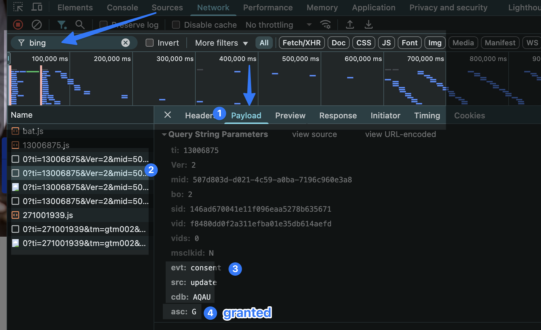Open the network search magnifier
This screenshot has width=541, height=330.
coord(80,25)
